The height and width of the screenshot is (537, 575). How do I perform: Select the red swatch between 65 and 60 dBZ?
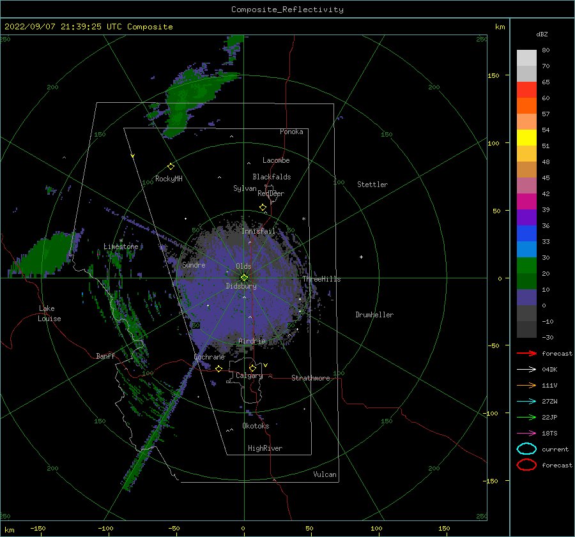[x=526, y=90]
